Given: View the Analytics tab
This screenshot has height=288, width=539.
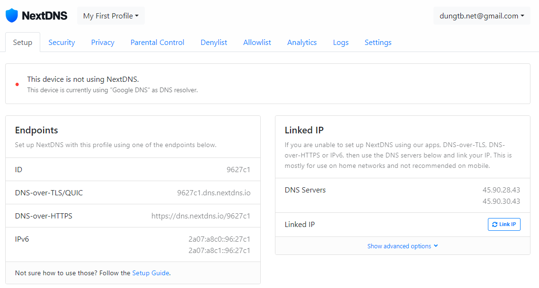Looking at the screenshot, I should point(302,43).
